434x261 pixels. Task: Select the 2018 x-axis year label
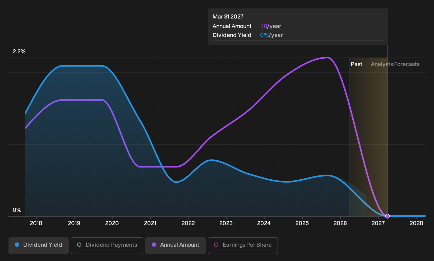point(36,223)
